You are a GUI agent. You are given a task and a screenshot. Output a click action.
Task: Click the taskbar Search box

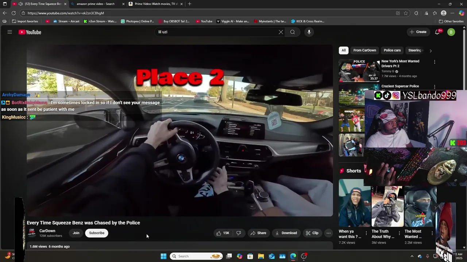[197, 256]
